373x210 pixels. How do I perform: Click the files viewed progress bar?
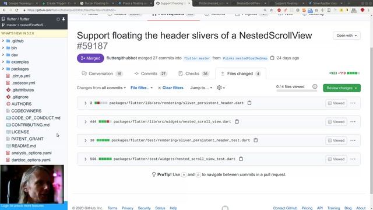click(297, 91)
